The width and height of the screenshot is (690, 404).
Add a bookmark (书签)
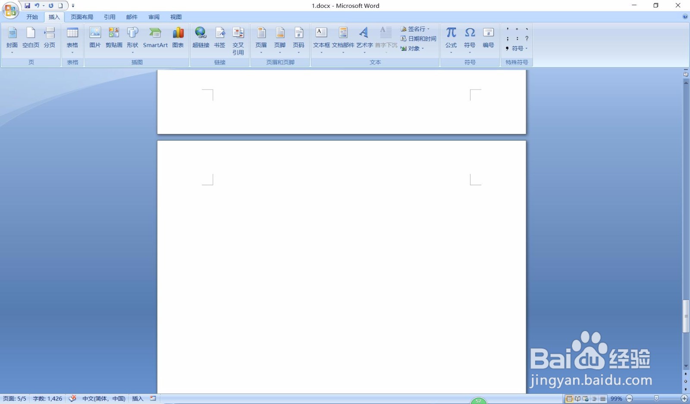coord(220,38)
